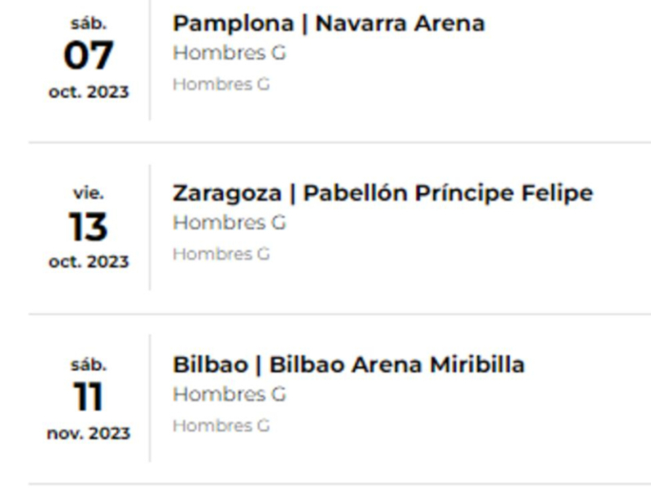Click 'oct. 2023' under day 07
The width and height of the screenshot is (651, 488).
coord(88,92)
